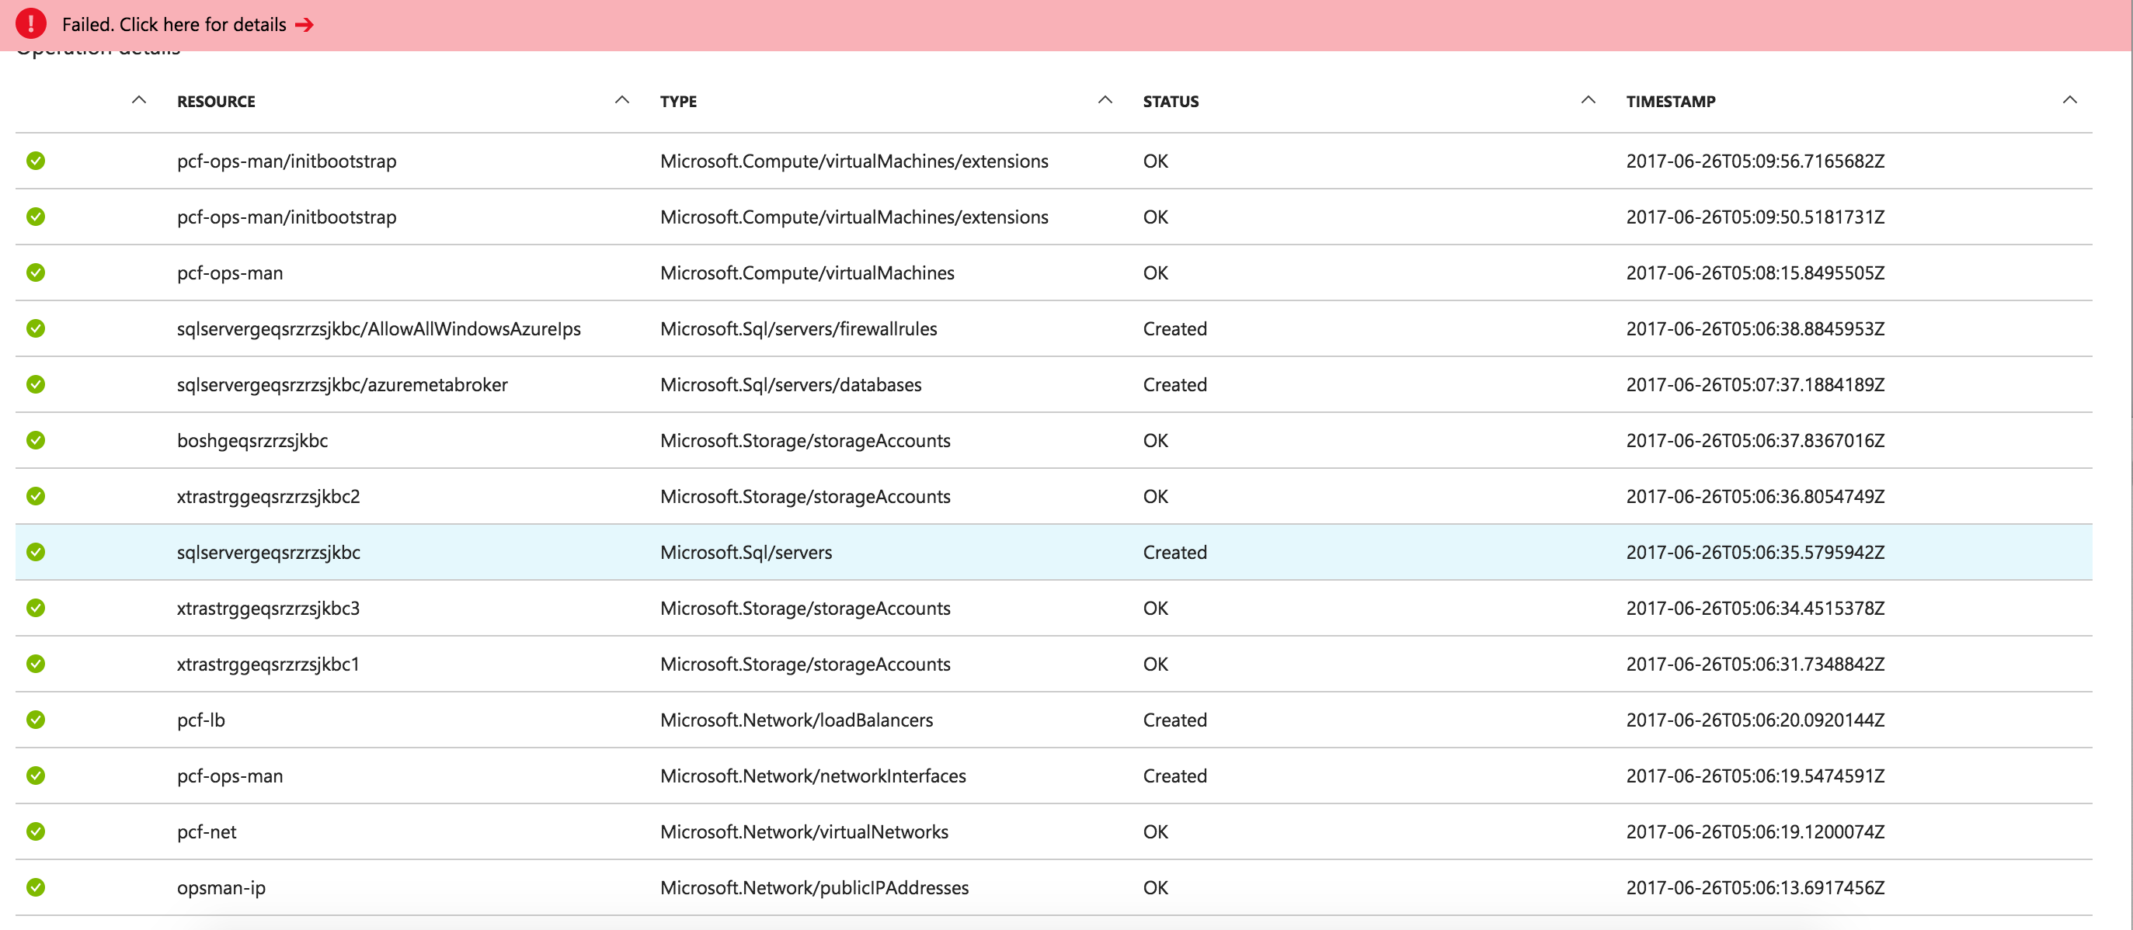Click the collapse arrow beside the STATUS header
This screenshot has width=2133, height=930.
(1105, 99)
